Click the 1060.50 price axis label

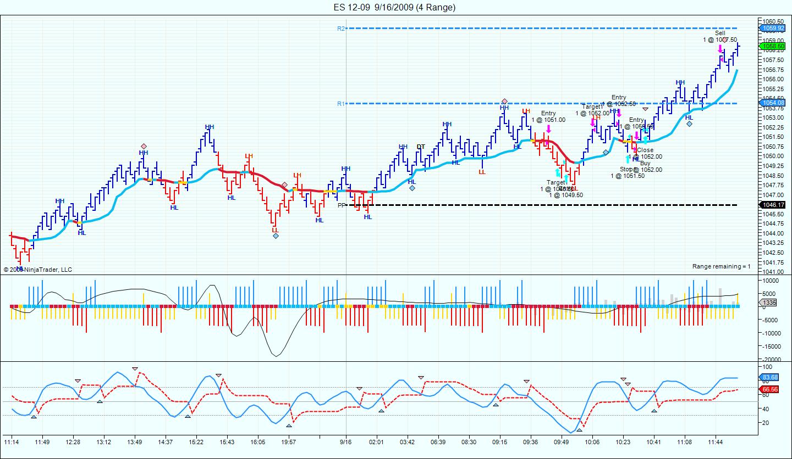point(773,21)
